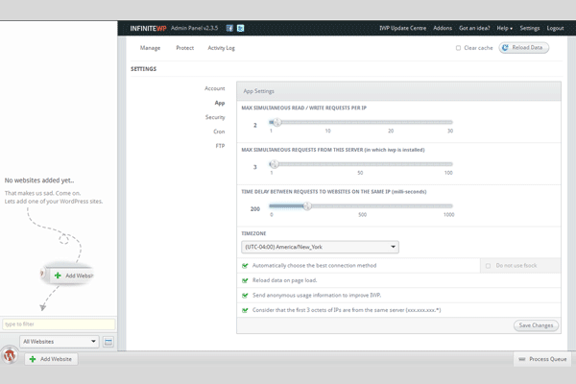
Task: Click the round WordPress logo icon
Action: click(x=10, y=353)
